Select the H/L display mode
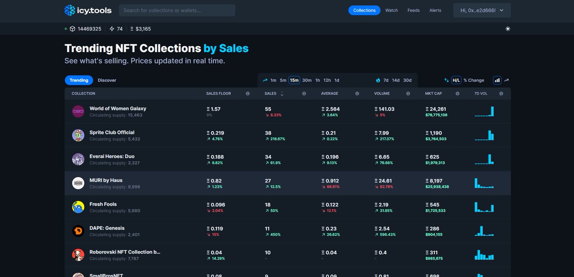574x277 pixels. (456, 80)
